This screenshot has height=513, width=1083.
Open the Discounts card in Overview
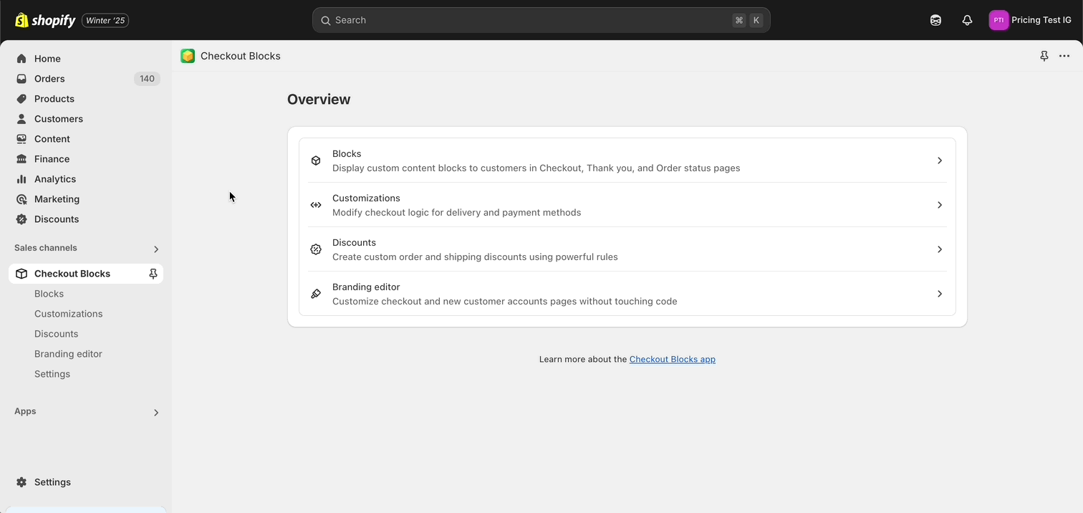[x=627, y=249]
